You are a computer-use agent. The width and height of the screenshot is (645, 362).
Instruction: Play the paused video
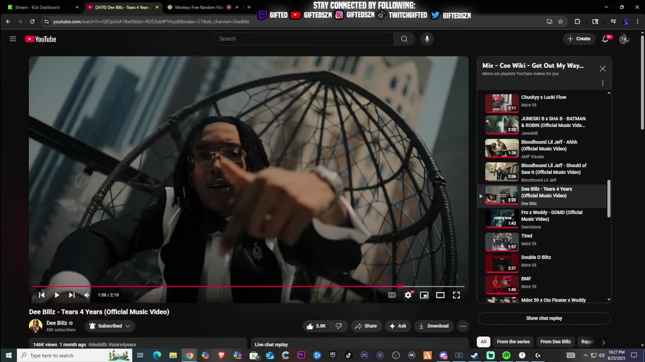tap(57, 295)
